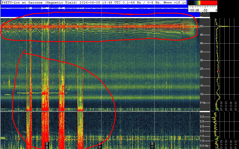This screenshot has width=239, height=149.
Task: Click the yellow band of the color scale
Action: (199, 3)
